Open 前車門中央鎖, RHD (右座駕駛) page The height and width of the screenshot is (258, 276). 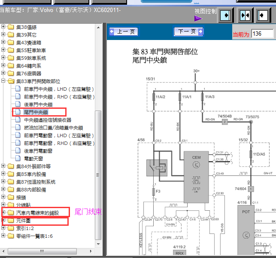click(59, 97)
